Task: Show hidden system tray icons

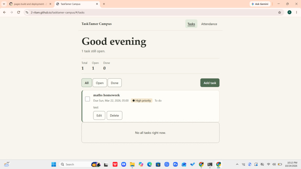Action: [x=237, y=165]
